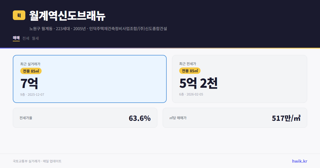Click the 63.6% jeonse ratio value
Screen dimensions: 320x168
(x=140, y=118)
